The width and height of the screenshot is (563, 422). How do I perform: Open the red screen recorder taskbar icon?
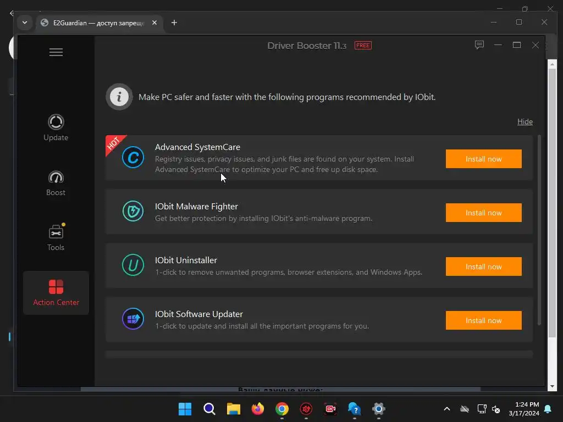tap(330, 409)
